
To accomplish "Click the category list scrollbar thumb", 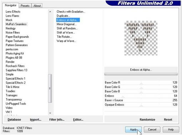I will tap(50, 88).
